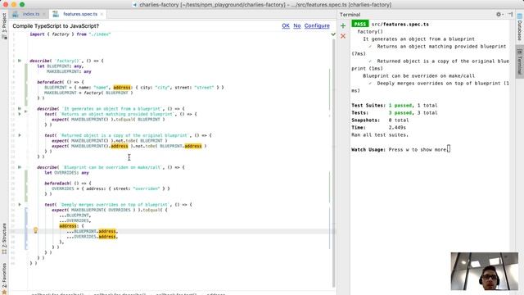Click the import factory line in the editor
Image resolution: width=524 pixels, height=295 pixels.
[x=70, y=34]
